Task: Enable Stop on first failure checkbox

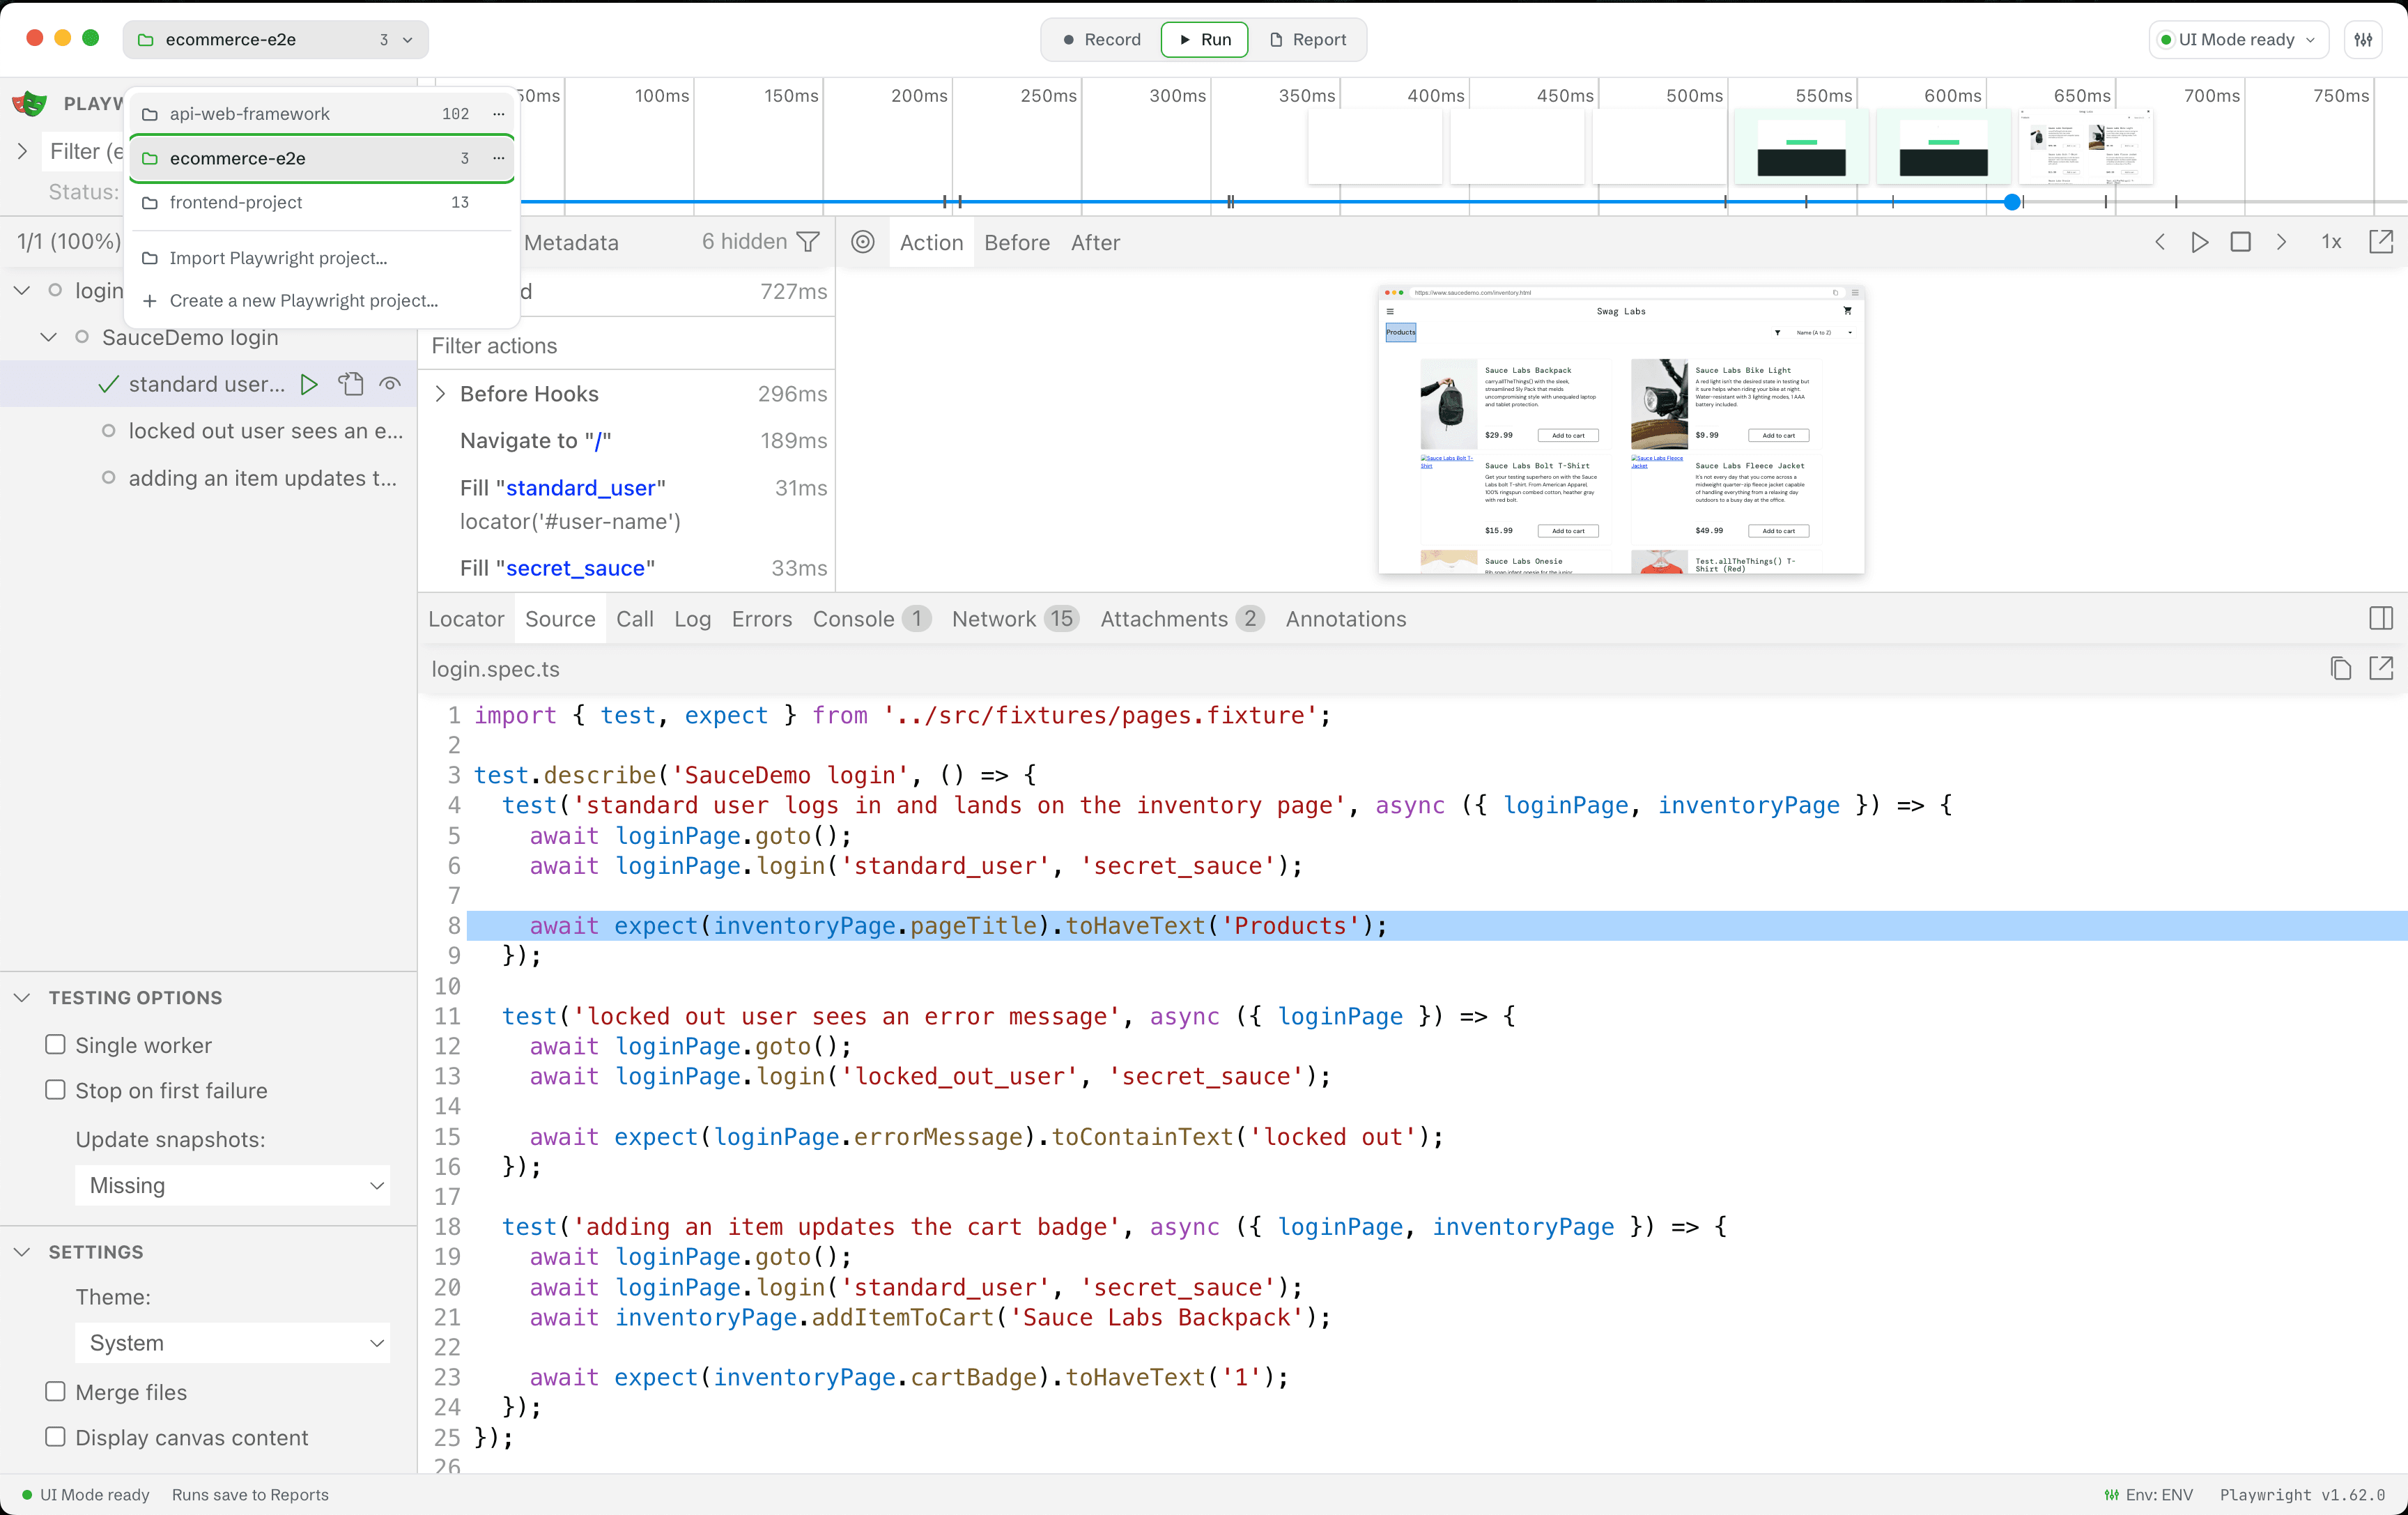Action: coord(56,1090)
